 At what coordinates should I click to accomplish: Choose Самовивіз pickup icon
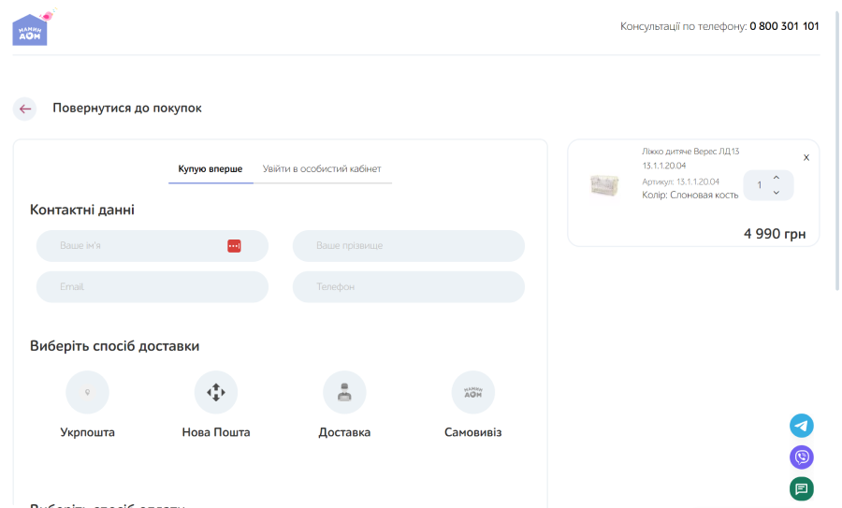473,393
